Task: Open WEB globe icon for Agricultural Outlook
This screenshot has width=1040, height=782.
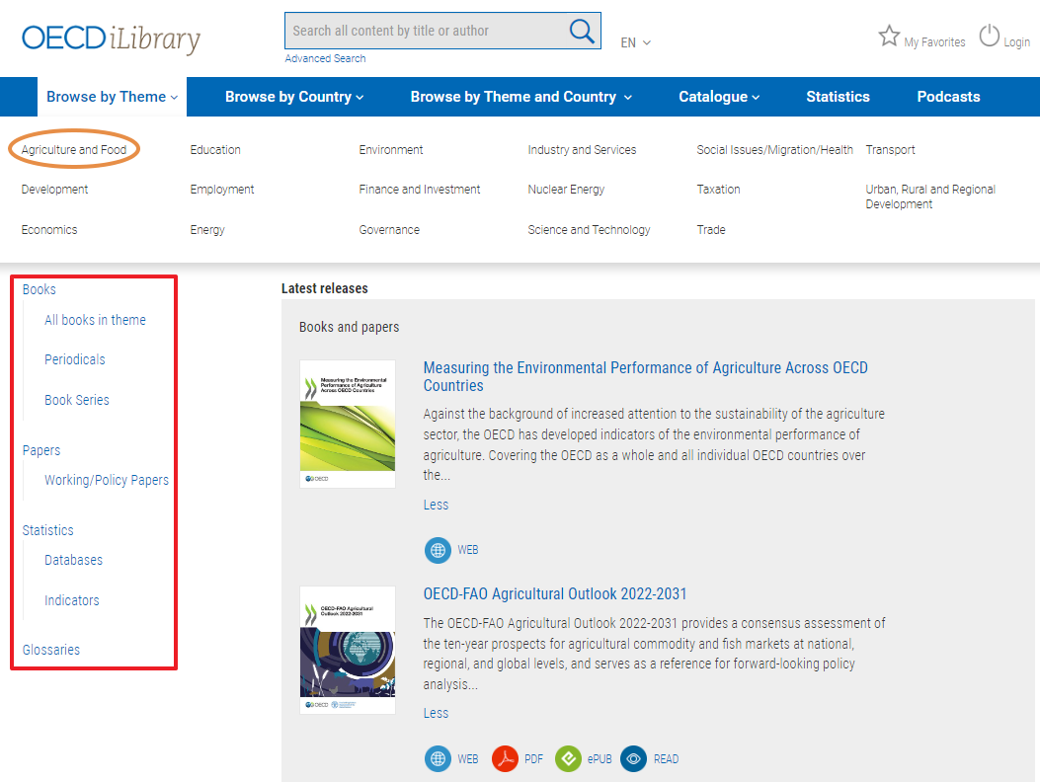Action: [x=438, y=758]
